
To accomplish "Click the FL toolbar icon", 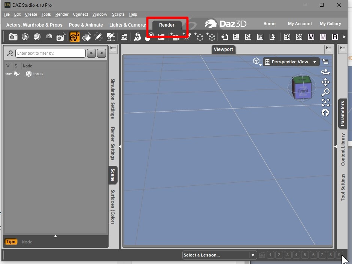I will (236, 37).
